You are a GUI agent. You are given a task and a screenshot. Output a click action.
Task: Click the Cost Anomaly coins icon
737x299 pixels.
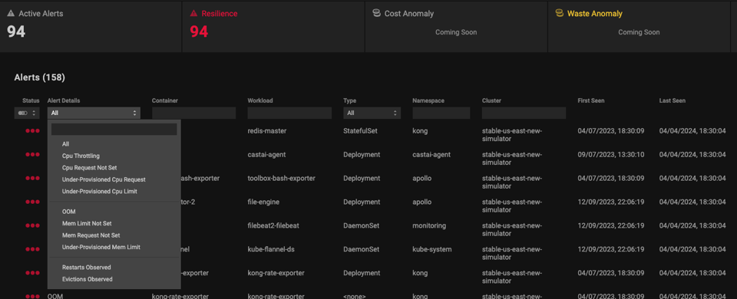point(376,13)
